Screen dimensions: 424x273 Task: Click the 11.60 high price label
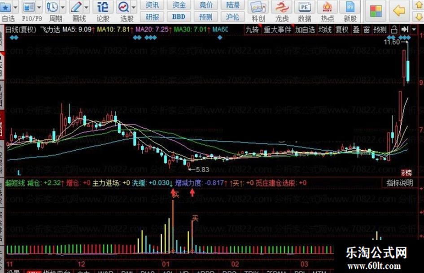pyautogui.click(x=392, y=42)
